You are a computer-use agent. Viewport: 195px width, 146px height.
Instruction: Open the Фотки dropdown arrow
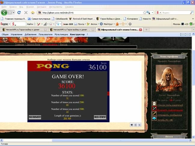tap(98, 24)
